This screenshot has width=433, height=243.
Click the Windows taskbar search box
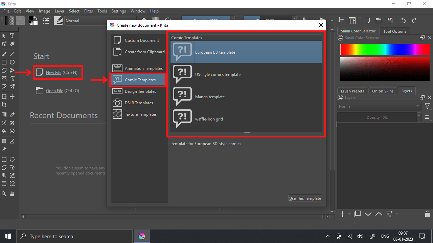(74, 237)
